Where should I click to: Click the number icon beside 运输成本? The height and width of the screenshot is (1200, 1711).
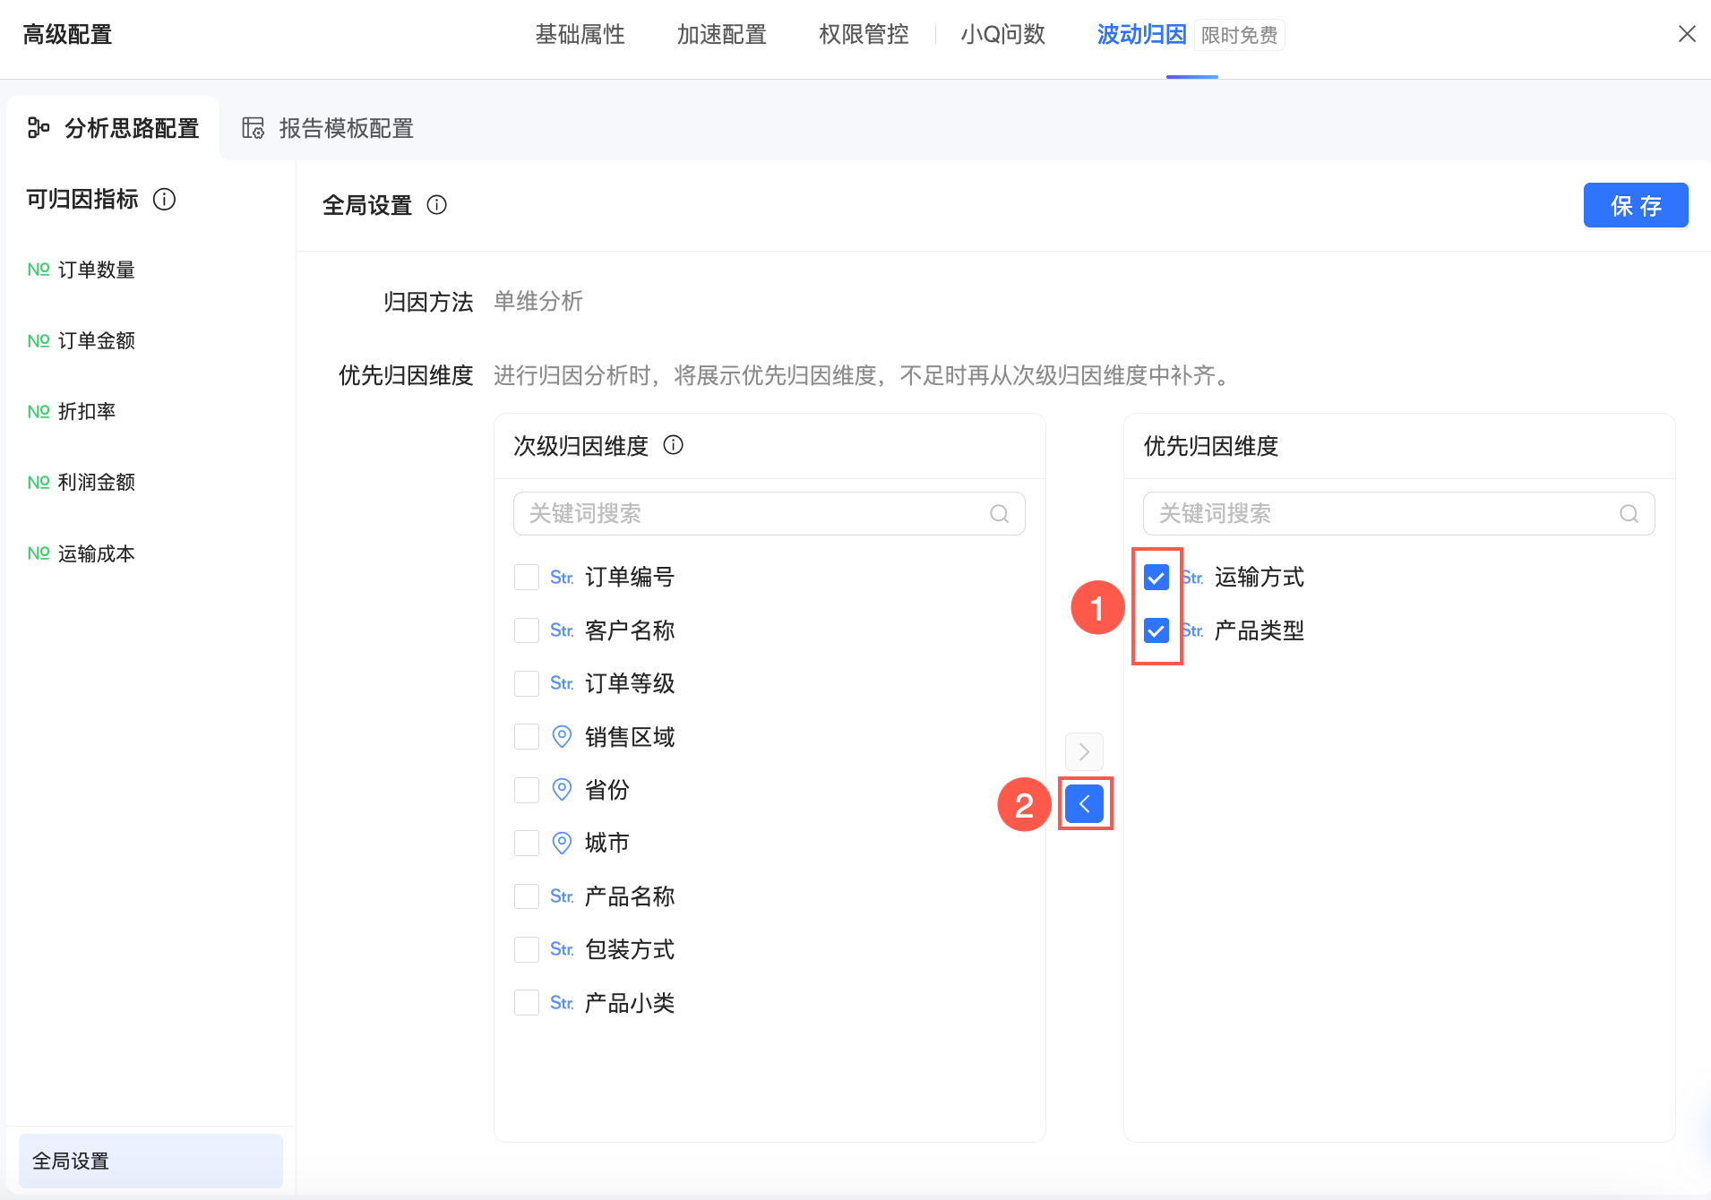(x=39, y=553)
